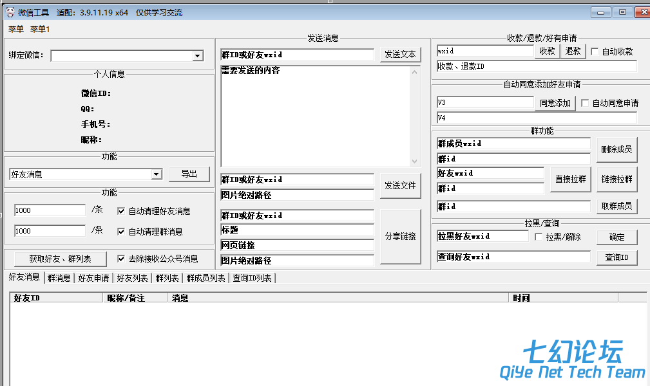
Task: Check the 拉黑/解除 checkbox
Action: [539, 237]
